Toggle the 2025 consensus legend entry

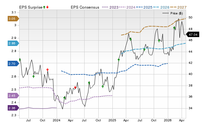point(144,7)
